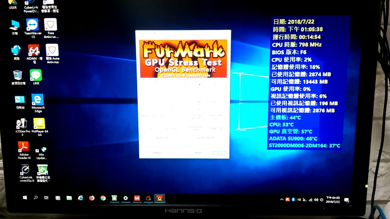Click the 主機板: 44°C temperature line
The width and height of the screenshot is (390, 219).
[x=285, y=117]
